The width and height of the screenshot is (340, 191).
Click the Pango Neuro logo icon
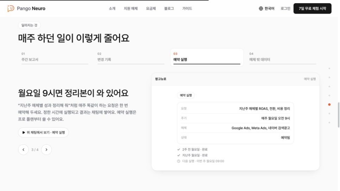point(11,8)
